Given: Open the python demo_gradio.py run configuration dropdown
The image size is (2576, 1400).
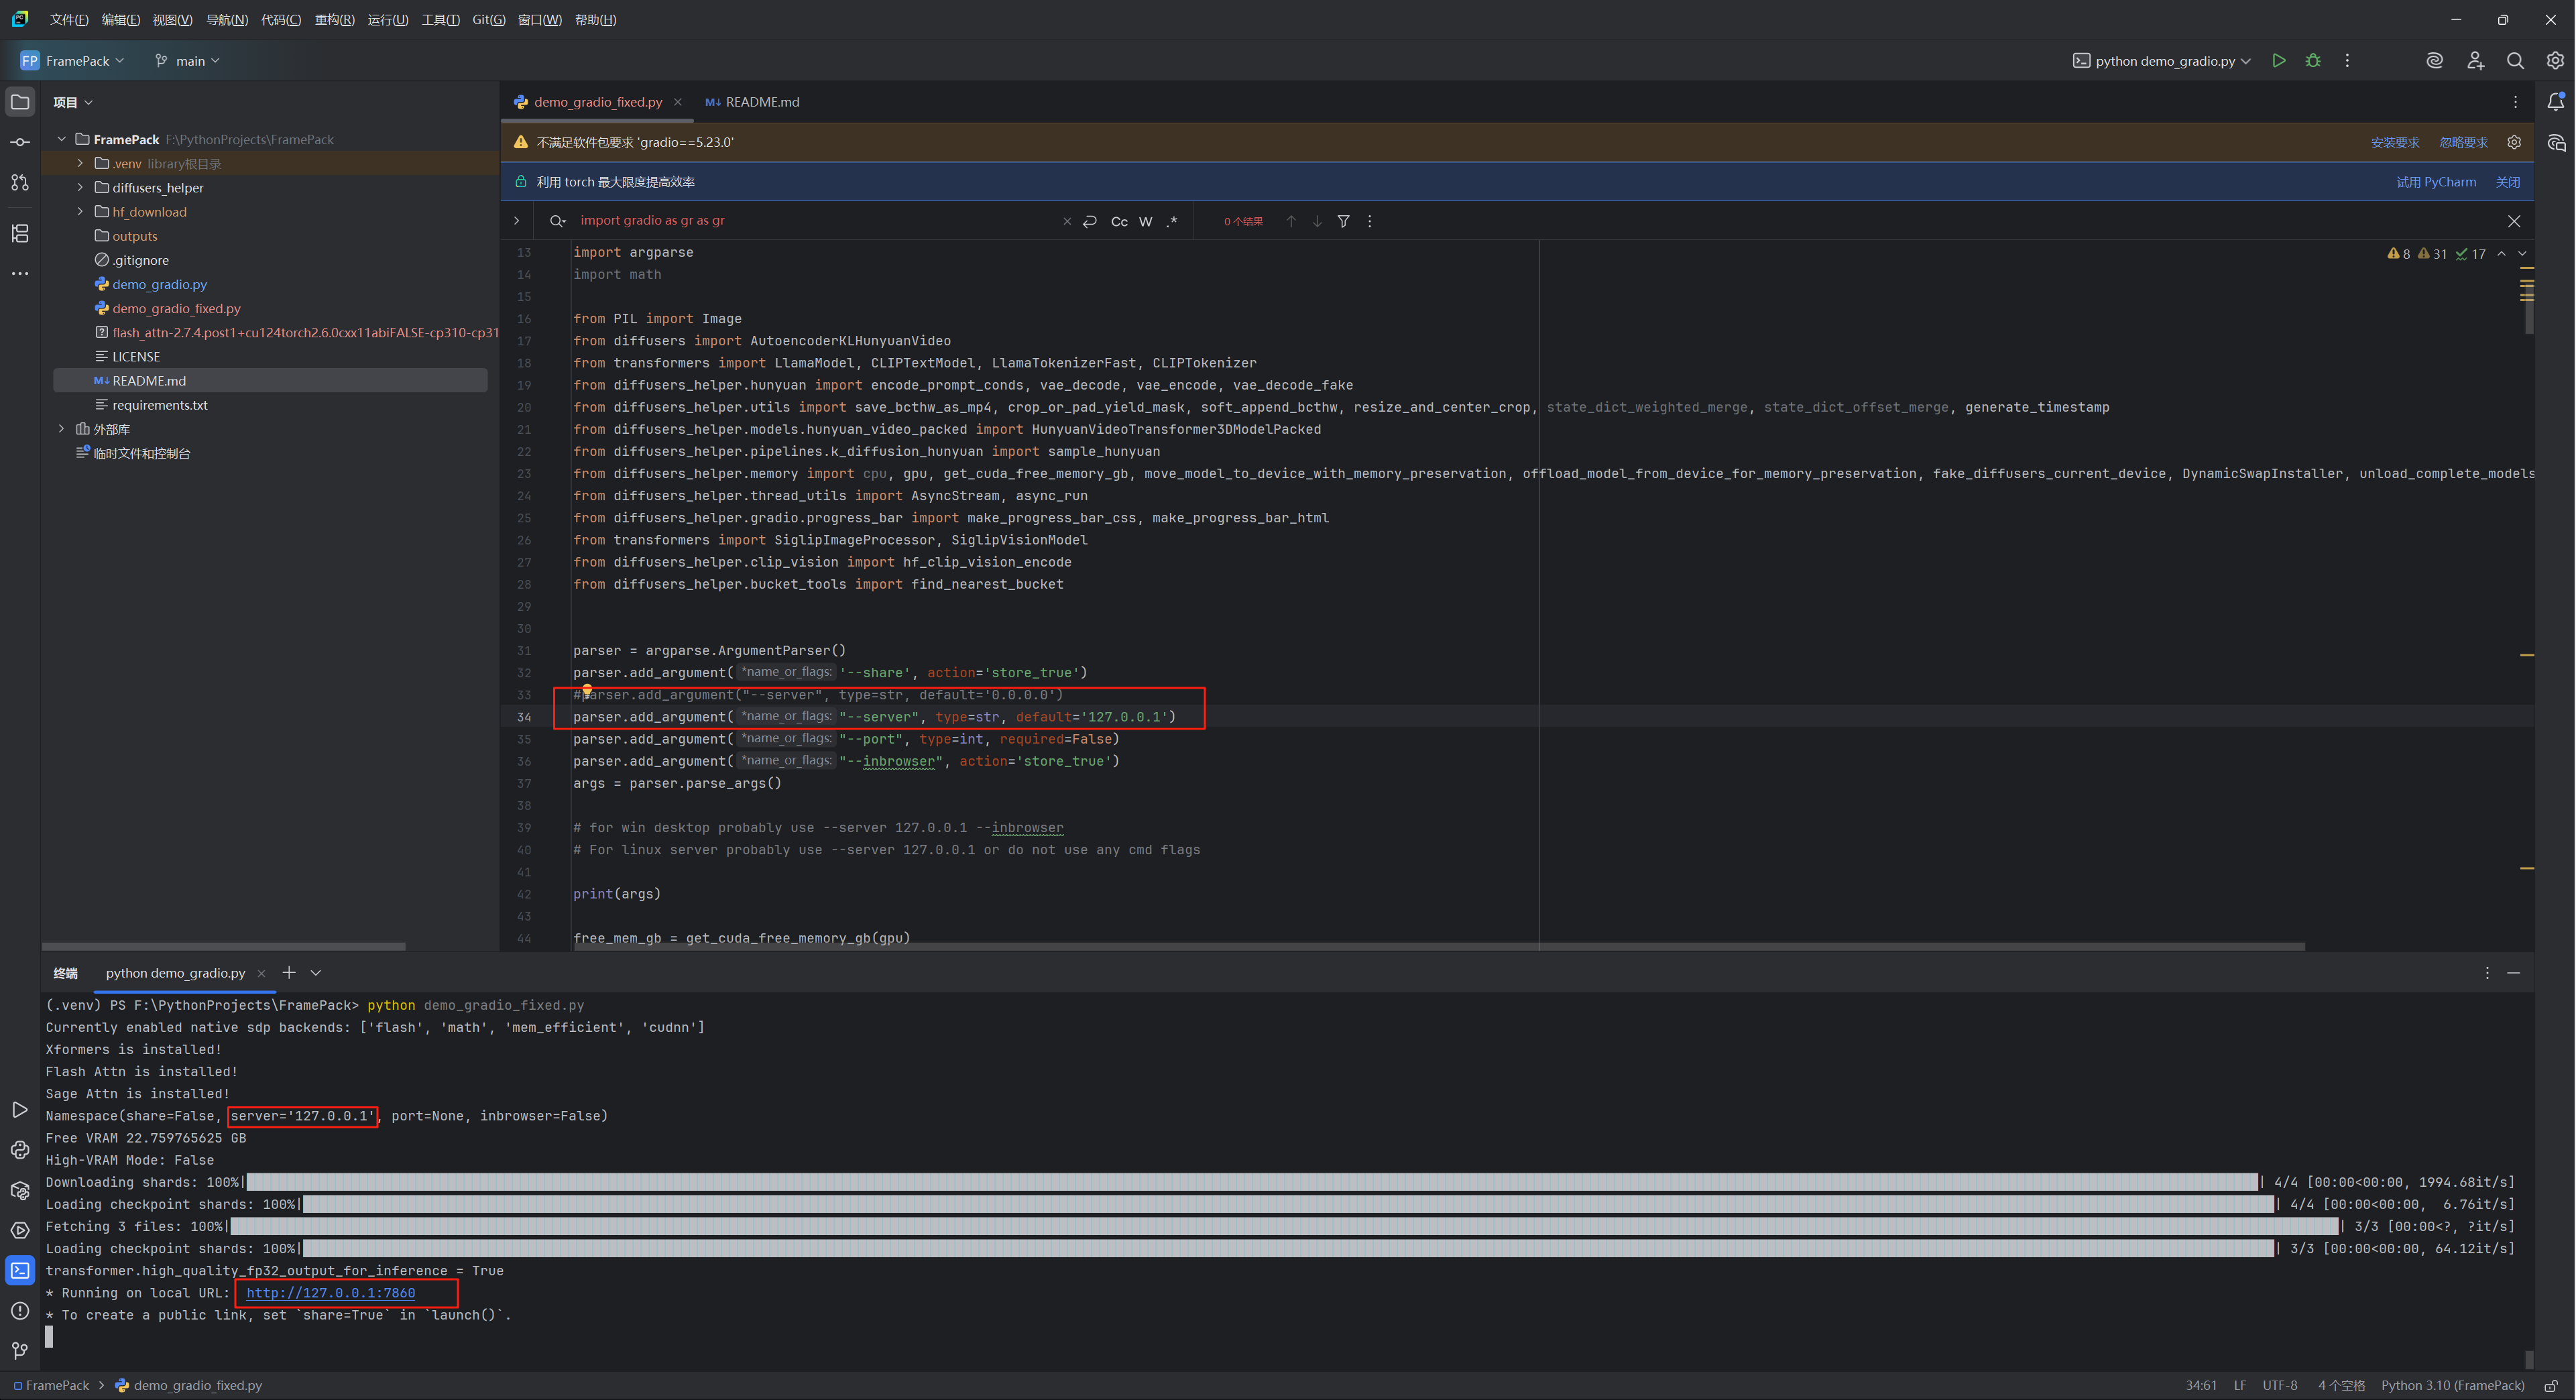Looking at the screenshot, I should click(x=2165, y=61).
